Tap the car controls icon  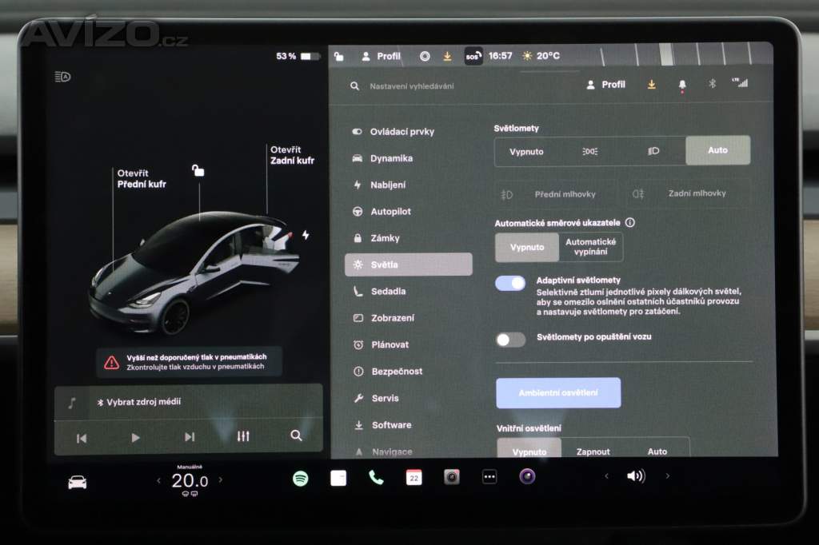pos(78,482)
